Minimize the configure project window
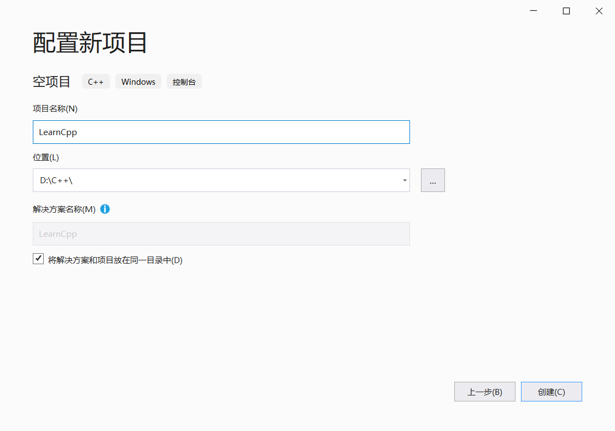Screen dimensions: 615x431 point(534,11)
